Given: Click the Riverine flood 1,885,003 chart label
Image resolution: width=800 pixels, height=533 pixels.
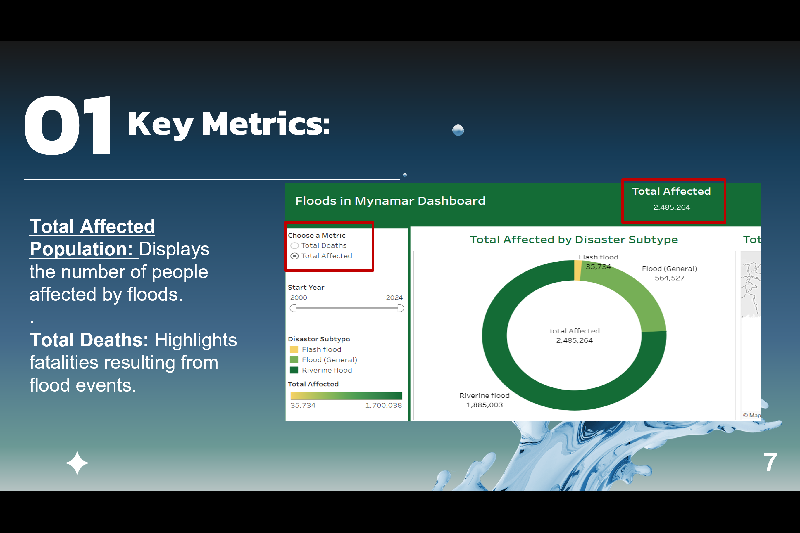Looking at the screenshot, I should [484, 400].
